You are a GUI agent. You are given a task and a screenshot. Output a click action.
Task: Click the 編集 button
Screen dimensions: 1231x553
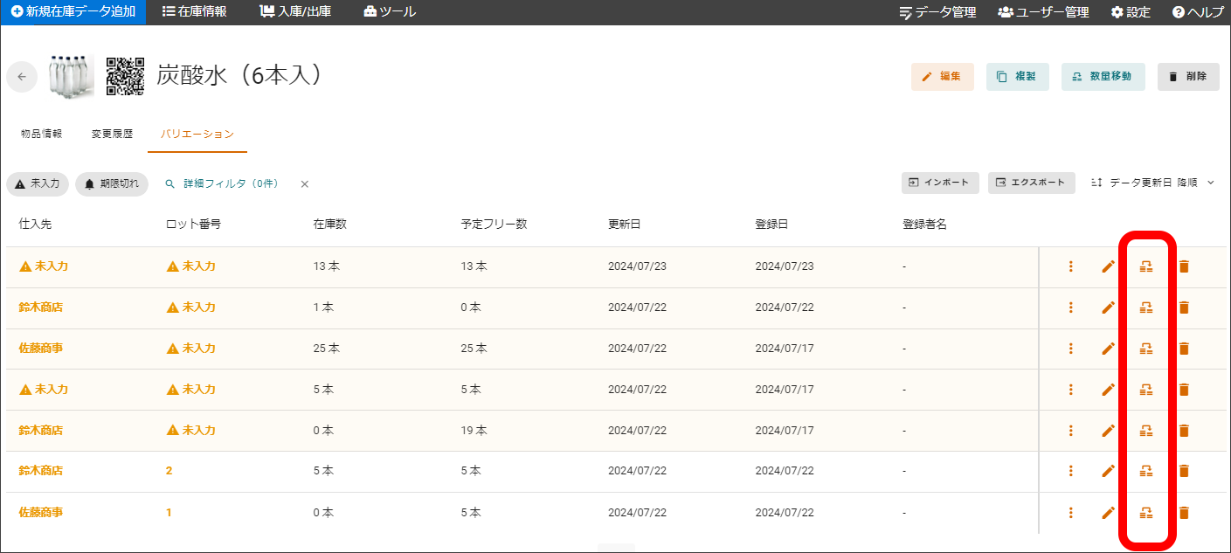943,77
